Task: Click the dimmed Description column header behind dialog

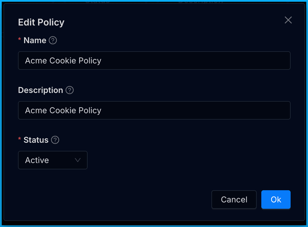Action: coord(201,1)
